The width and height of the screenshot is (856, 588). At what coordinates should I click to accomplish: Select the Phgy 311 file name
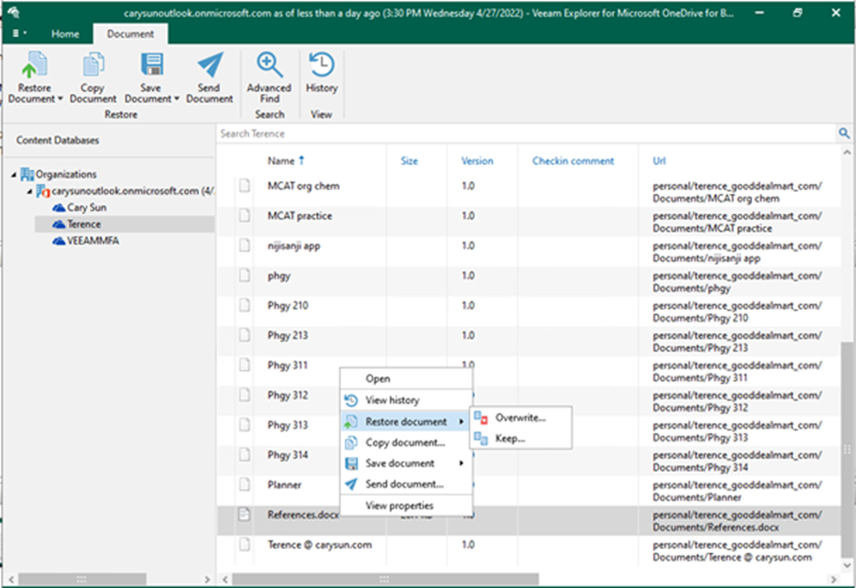(x=288, y=365)
